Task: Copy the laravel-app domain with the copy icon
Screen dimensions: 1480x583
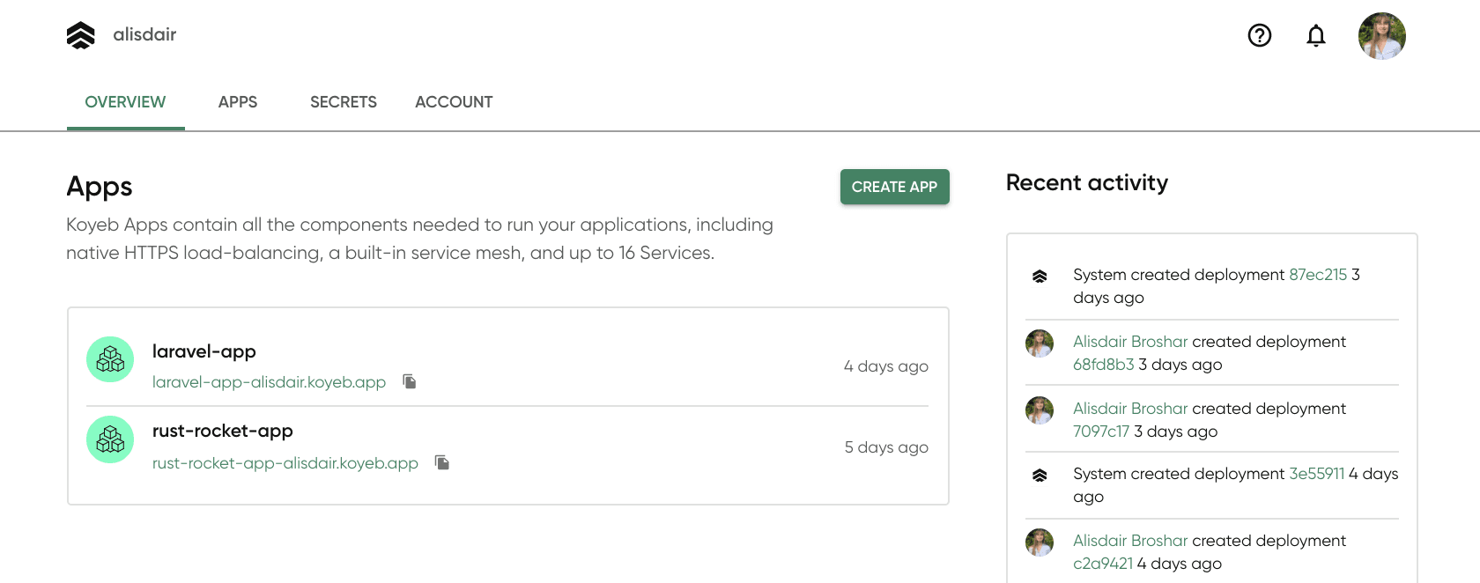Action: pos(410,381)
